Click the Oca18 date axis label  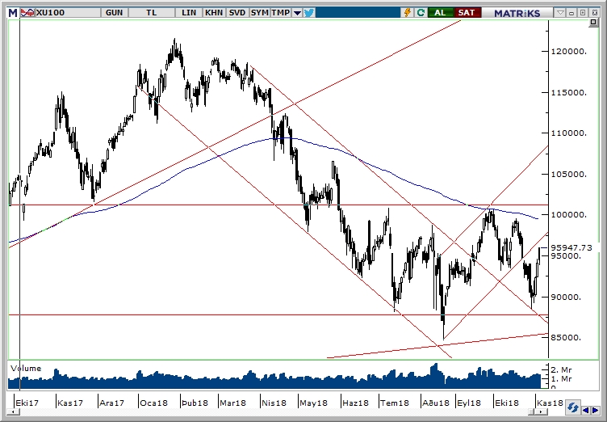(153, 403)
